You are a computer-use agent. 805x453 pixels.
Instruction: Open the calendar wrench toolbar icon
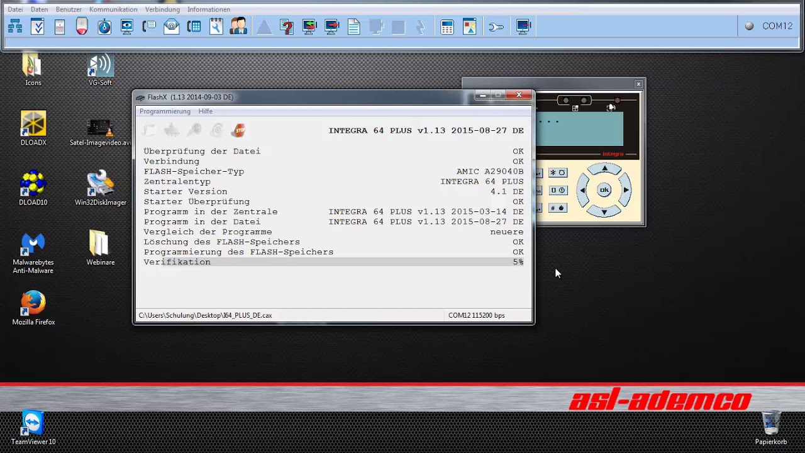click(216, 26)
